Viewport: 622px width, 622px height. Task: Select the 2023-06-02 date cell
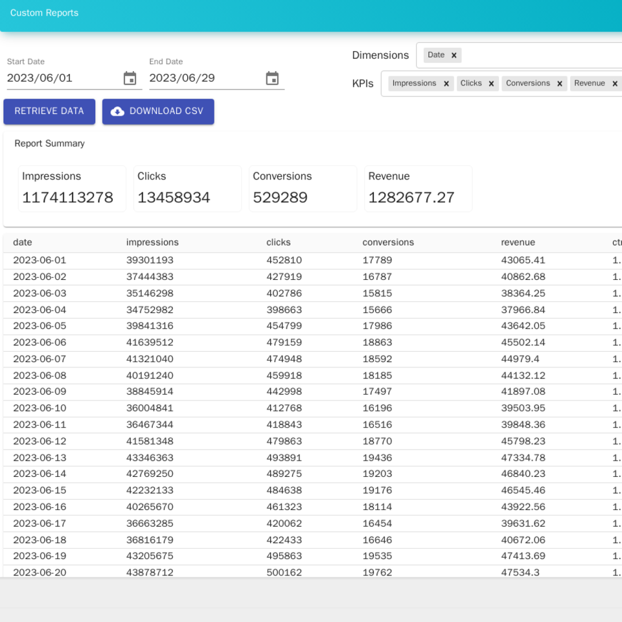(x=40, y=277)
